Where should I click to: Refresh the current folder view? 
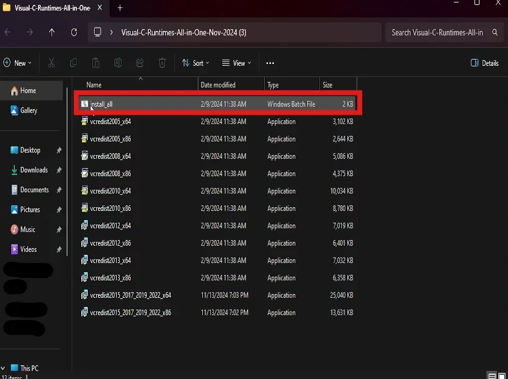[x=74, y=32]
